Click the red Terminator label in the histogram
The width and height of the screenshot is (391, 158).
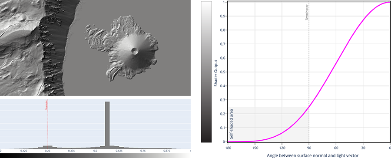pyautogui.click(x=46, y=105)
